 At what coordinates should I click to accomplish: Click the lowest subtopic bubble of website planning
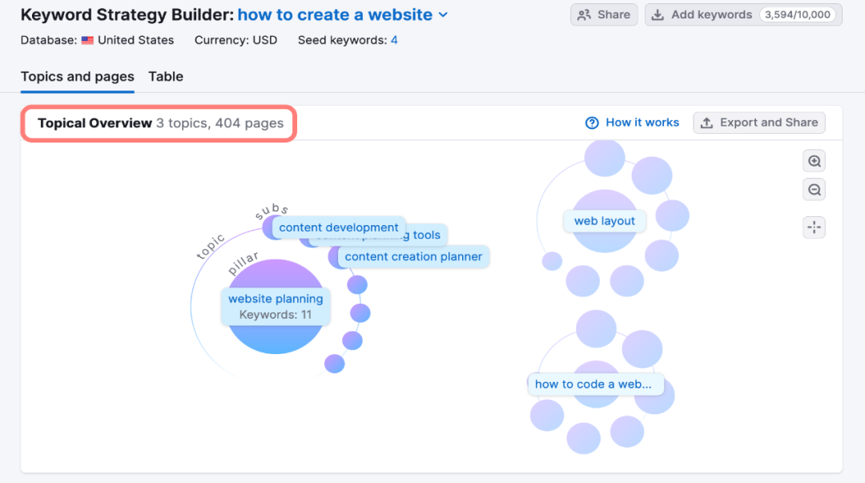tap(334, 364)
